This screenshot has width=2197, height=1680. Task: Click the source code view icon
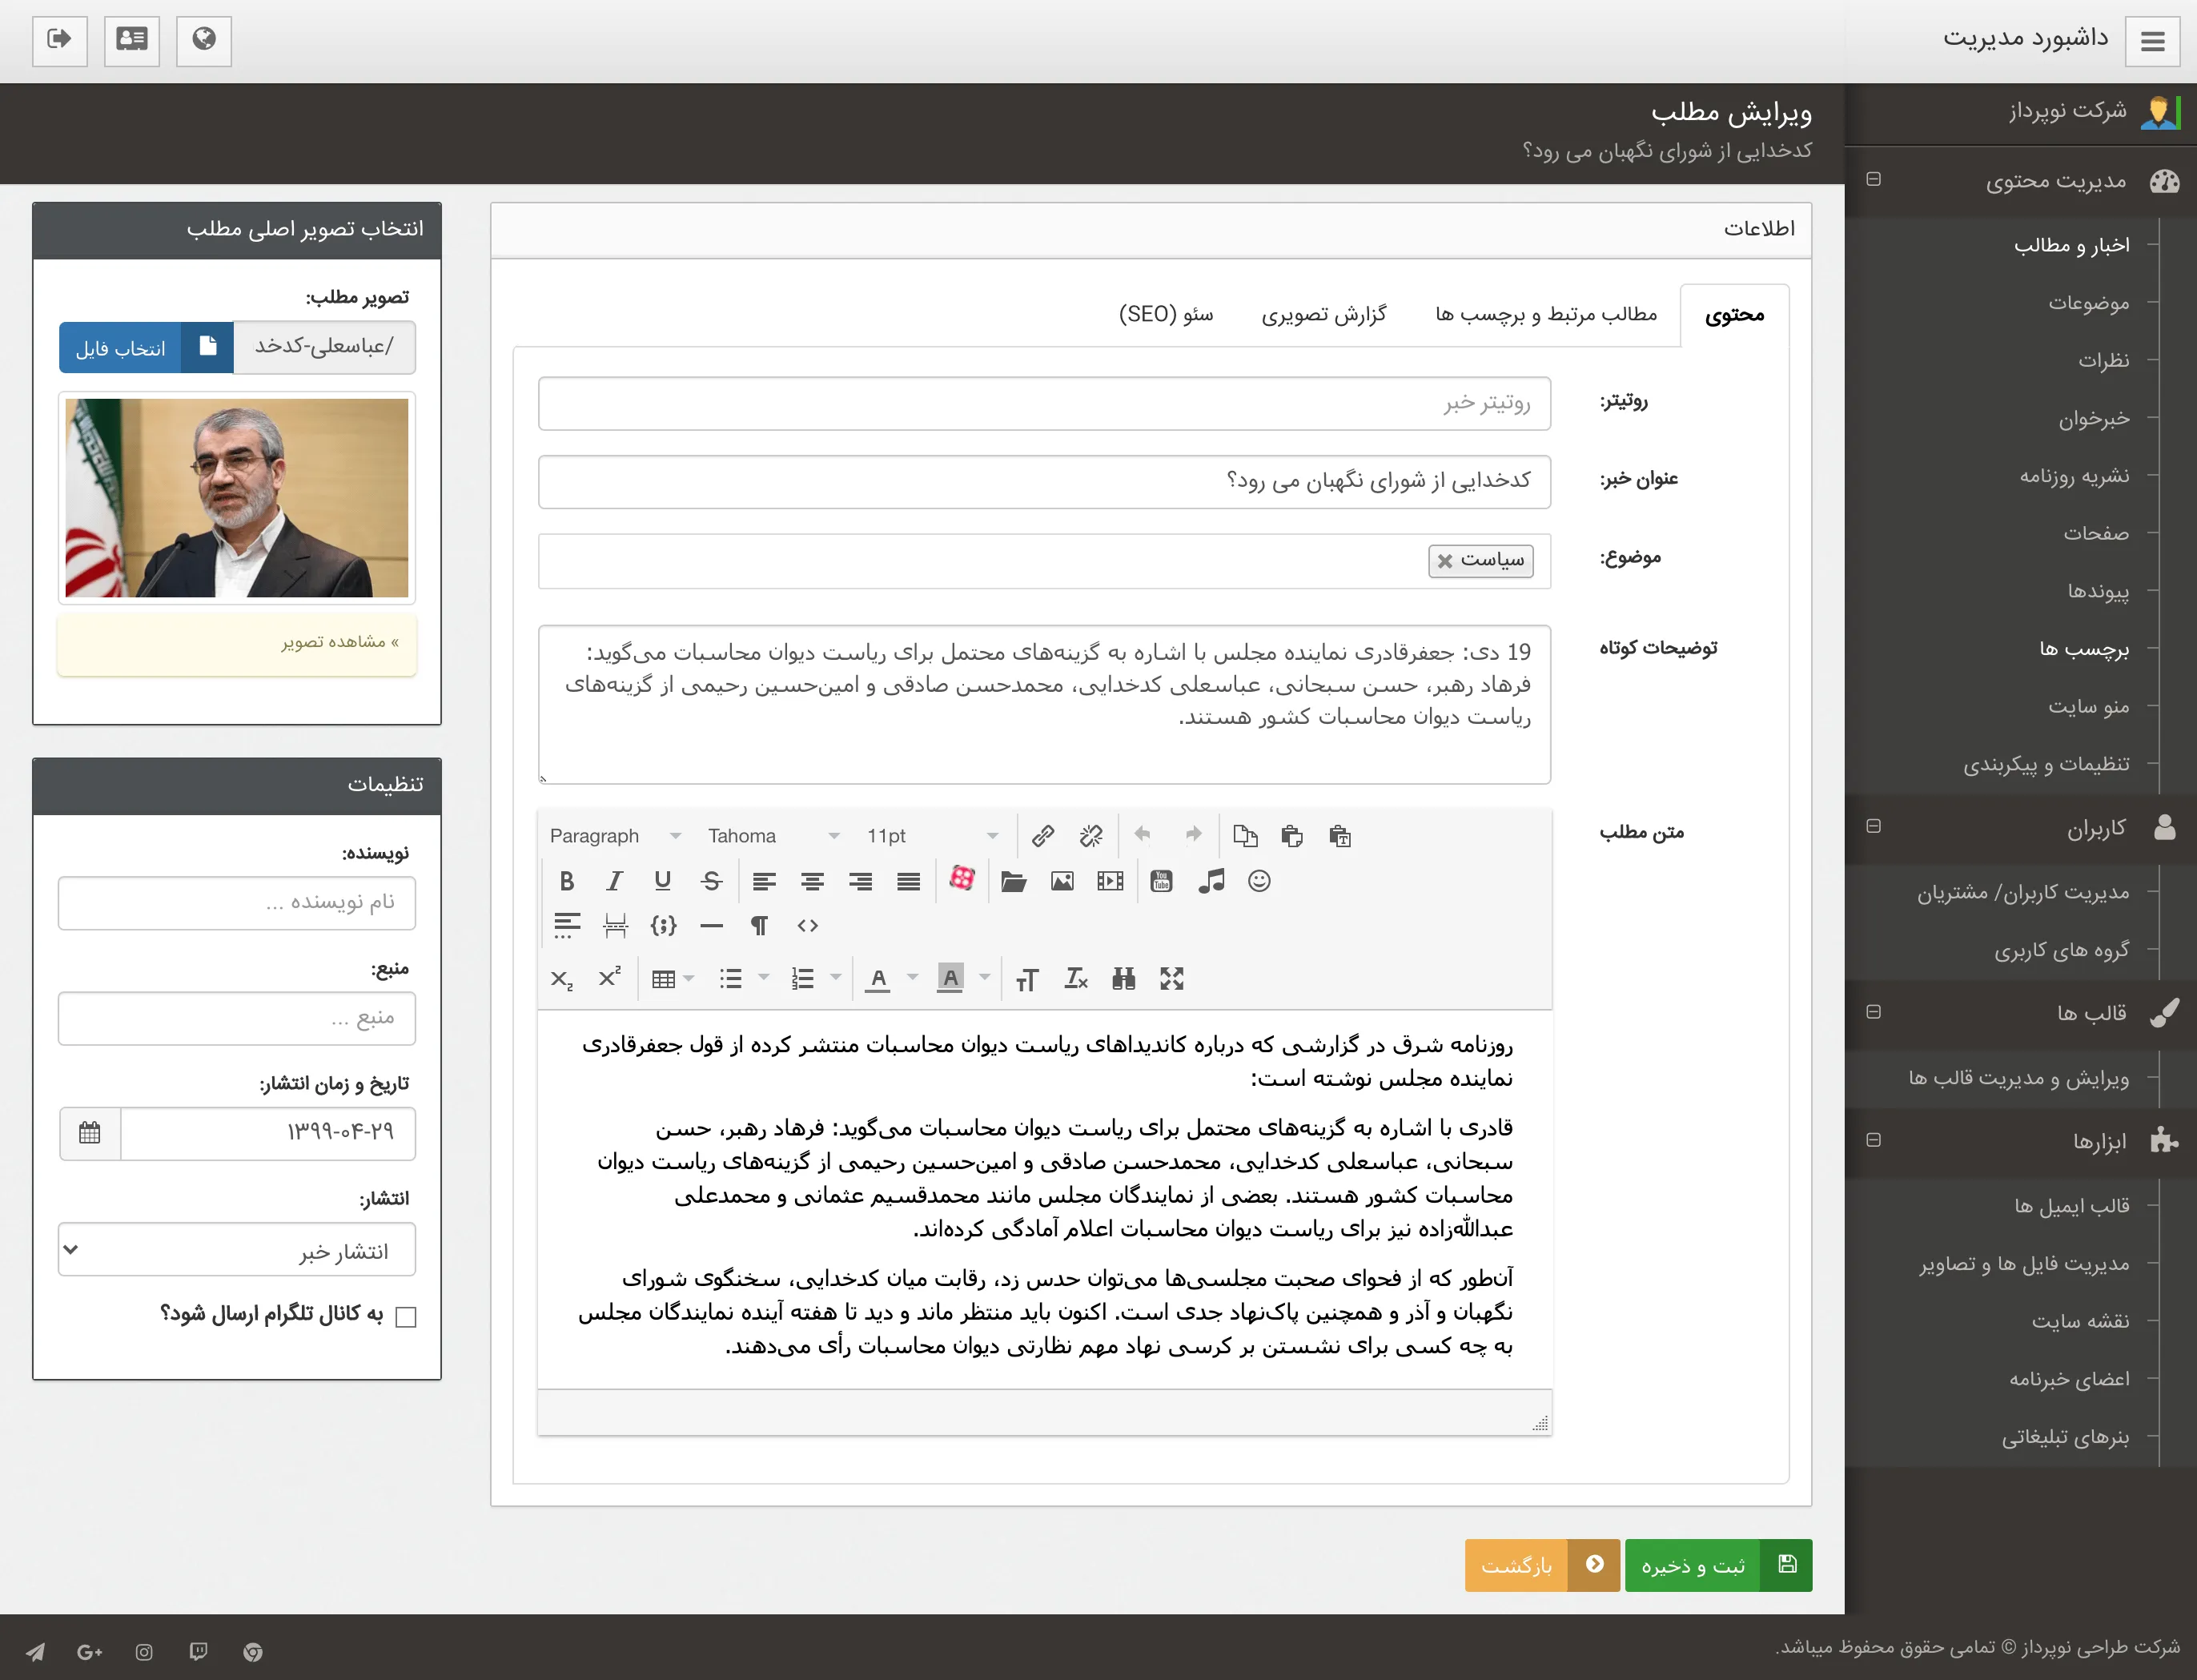(x=808, y=926)
